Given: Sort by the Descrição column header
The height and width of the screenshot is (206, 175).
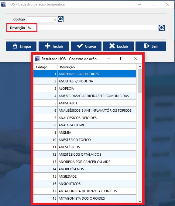Looking at the screenshot, I should 97,67.
